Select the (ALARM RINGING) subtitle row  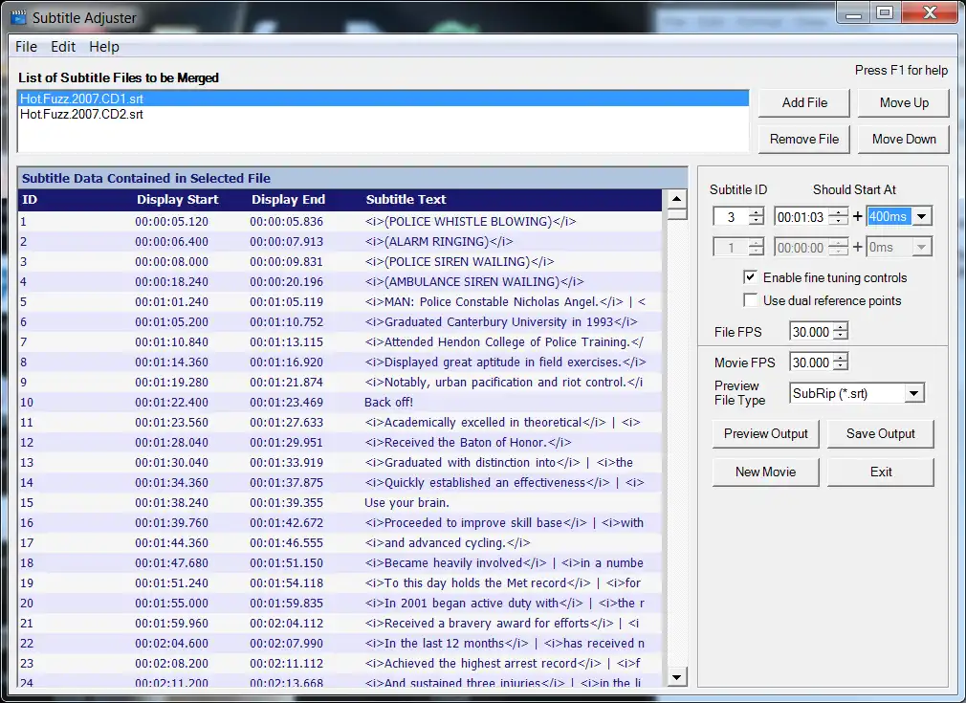[340, 242]
